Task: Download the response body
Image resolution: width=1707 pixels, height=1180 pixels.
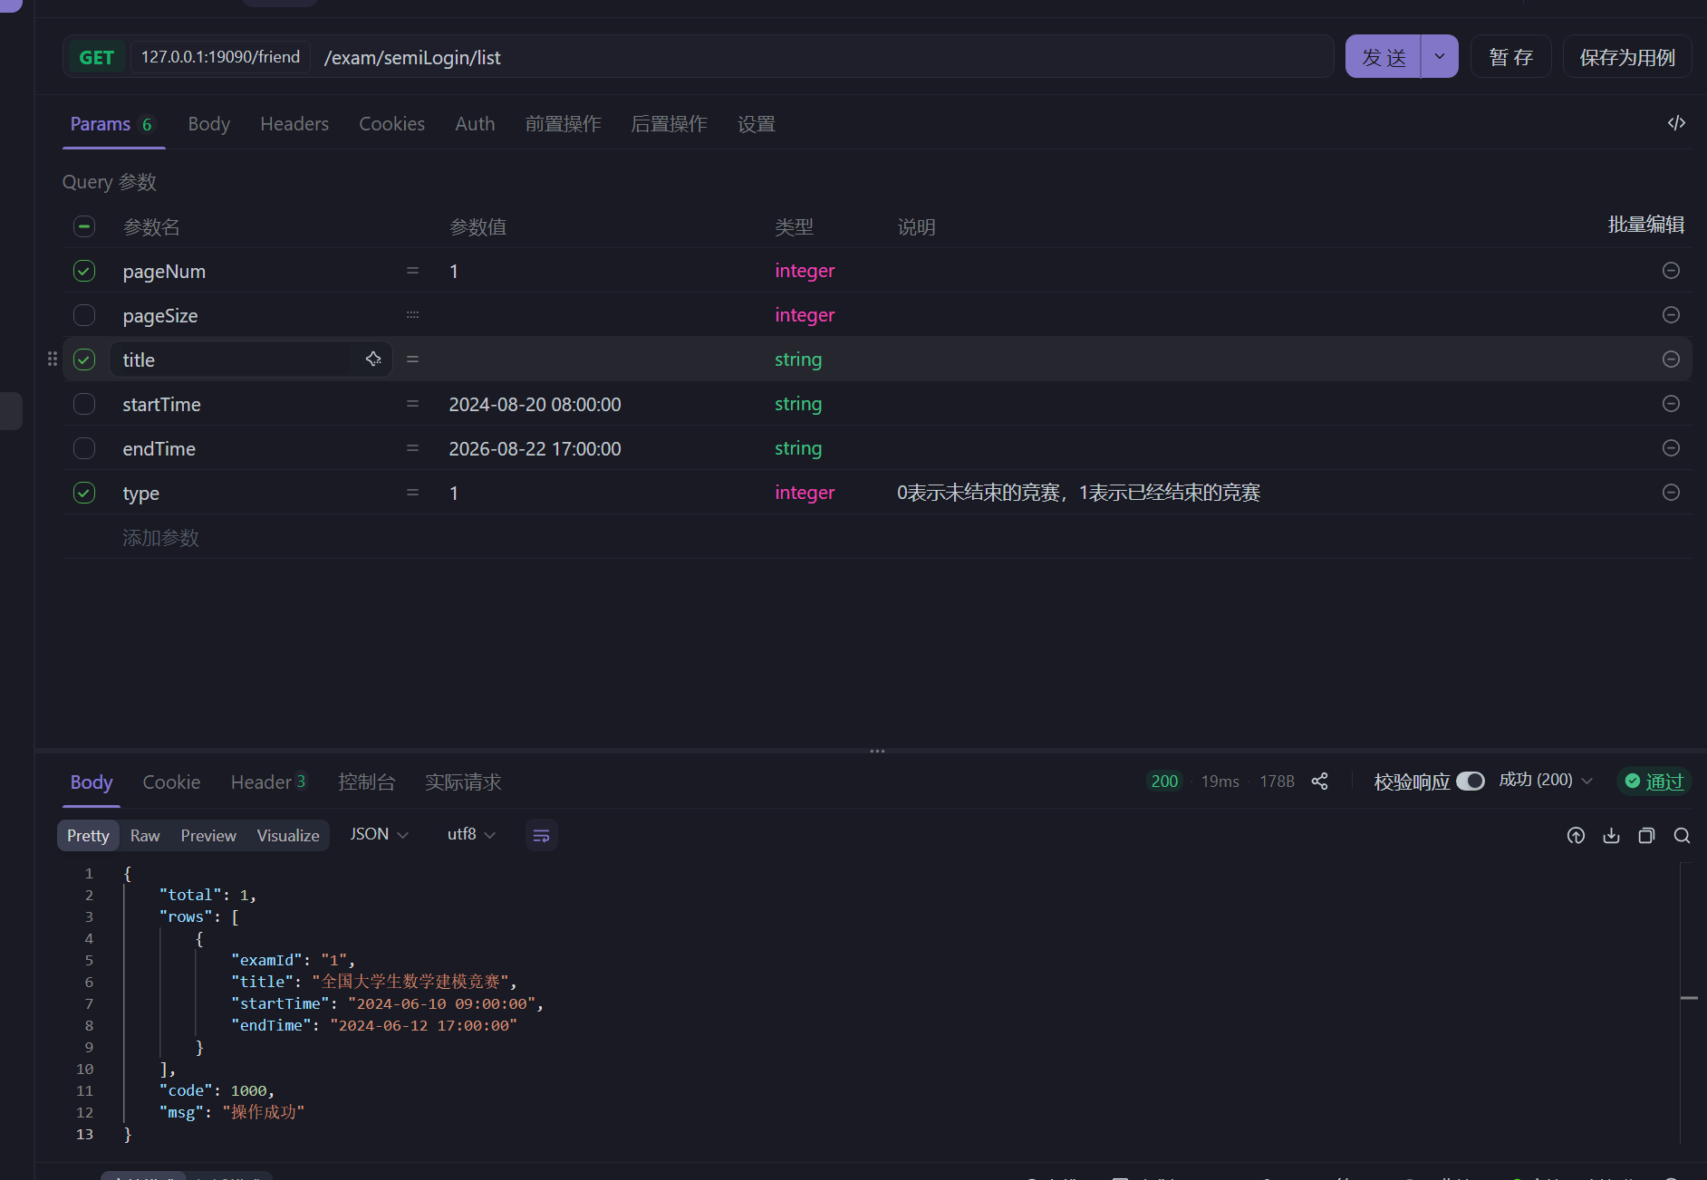Action: pyautogui.click(x=1611, y=836)
